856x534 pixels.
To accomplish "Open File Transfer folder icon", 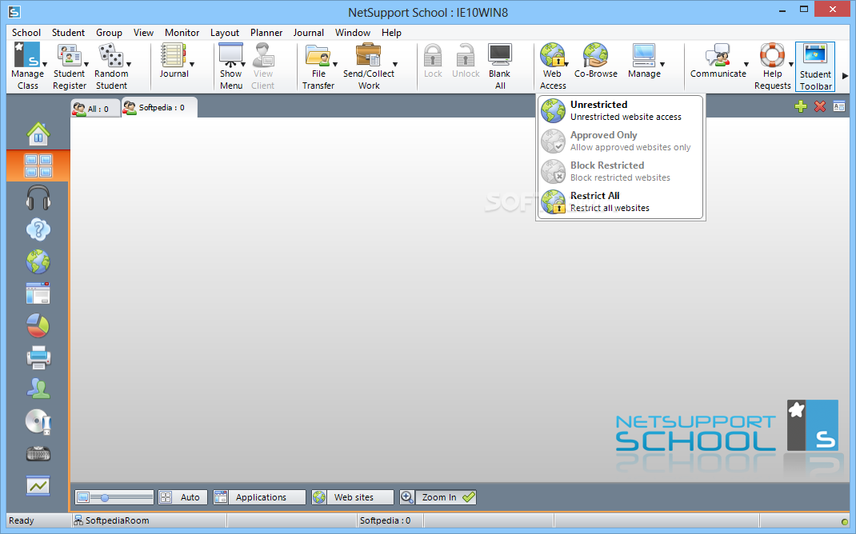I will (x=318, y=55).
